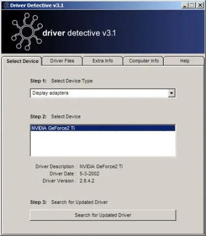The image size is (206, 236).
Task: Click the driver detective v3.1 banner text
Action: pyautogui.click(x=79, y=33)
